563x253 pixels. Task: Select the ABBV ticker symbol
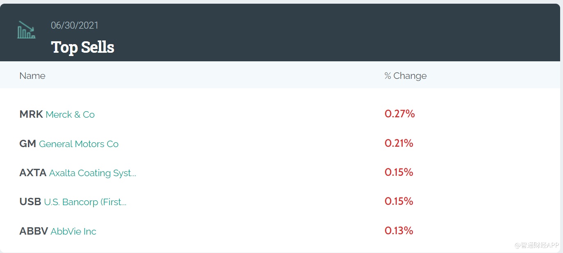[34, 231]
